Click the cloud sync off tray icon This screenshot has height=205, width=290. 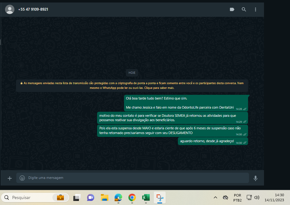(225, 197)
